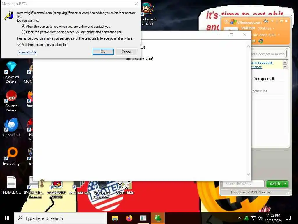Click the 'Type here to search' box
Screen dimensions: 298x224
(61, 218)
